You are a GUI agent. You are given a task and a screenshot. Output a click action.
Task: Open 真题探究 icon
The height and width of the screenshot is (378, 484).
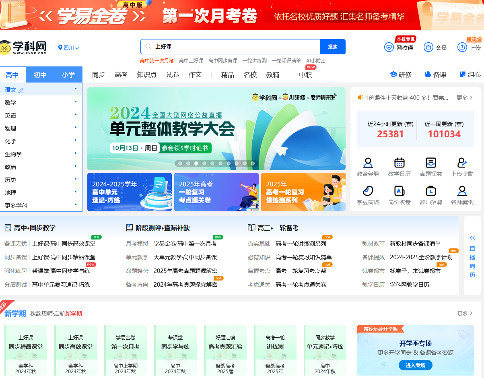(x=431, y=163)
